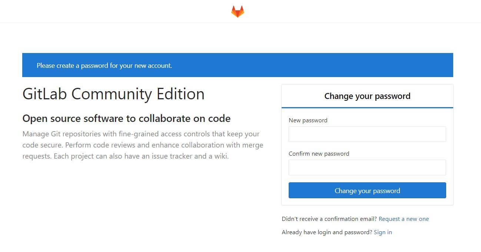The height and width of the screenshot is (252, 481).
Task: Click the words issue tracker and a wiki
Action: pyautogui.click(x=190, y=156)
